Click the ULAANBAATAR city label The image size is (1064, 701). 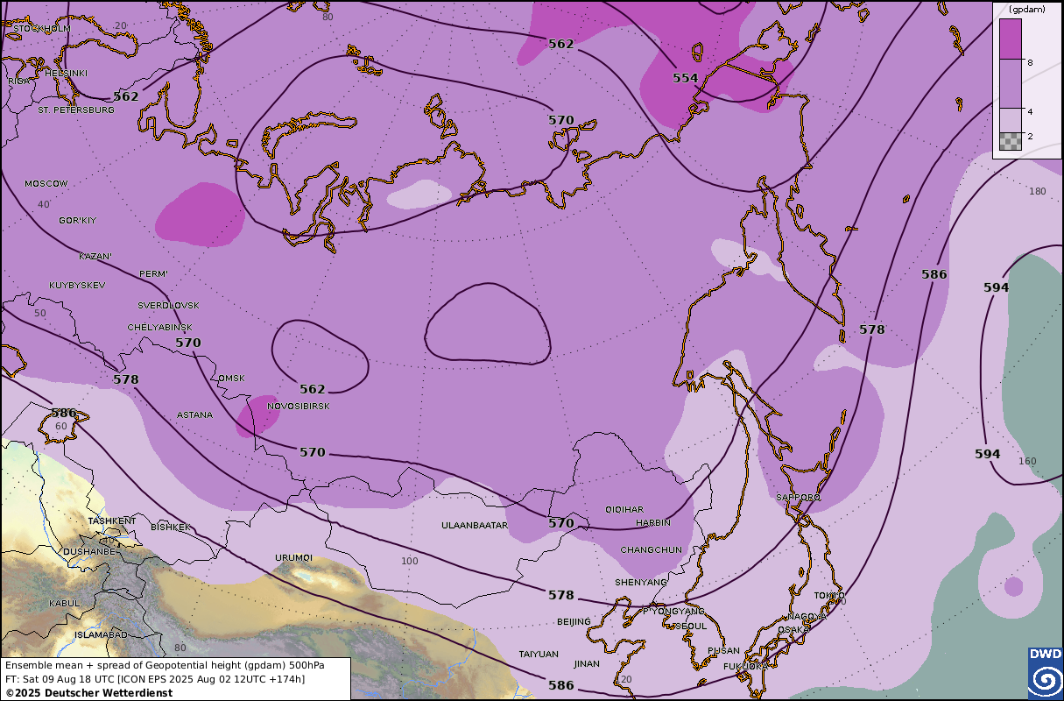coord(475,526)
